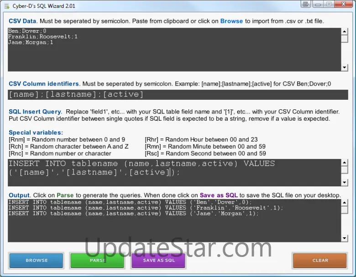Viewport: 356px width, 277px height.
Task: Click the first title bar icon left of minimize
Action: coord(306,4)
